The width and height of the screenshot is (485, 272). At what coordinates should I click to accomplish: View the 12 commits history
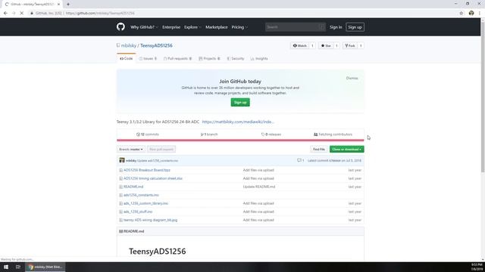[148, 134]
